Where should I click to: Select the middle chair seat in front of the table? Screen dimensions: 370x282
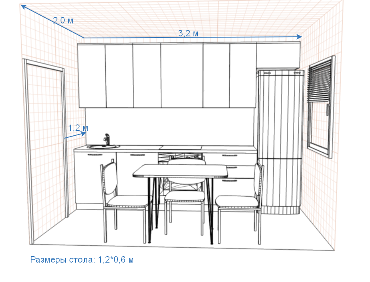click(185, 196)
